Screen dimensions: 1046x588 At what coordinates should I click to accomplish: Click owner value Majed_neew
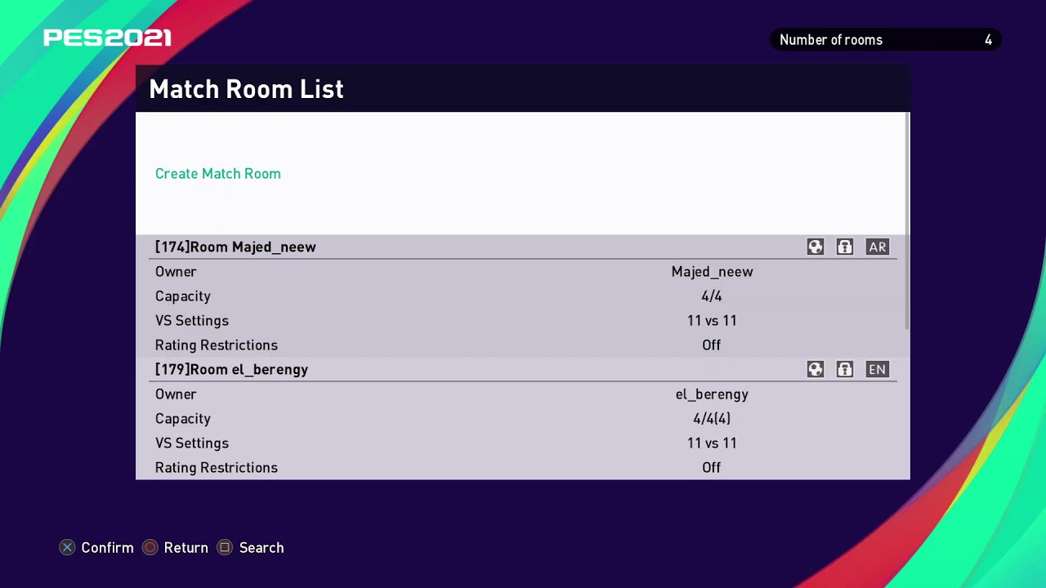point(712,272)
